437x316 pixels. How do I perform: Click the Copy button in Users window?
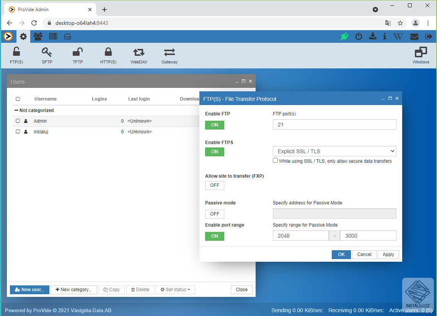pyautogui.click(x=111, y=290)
